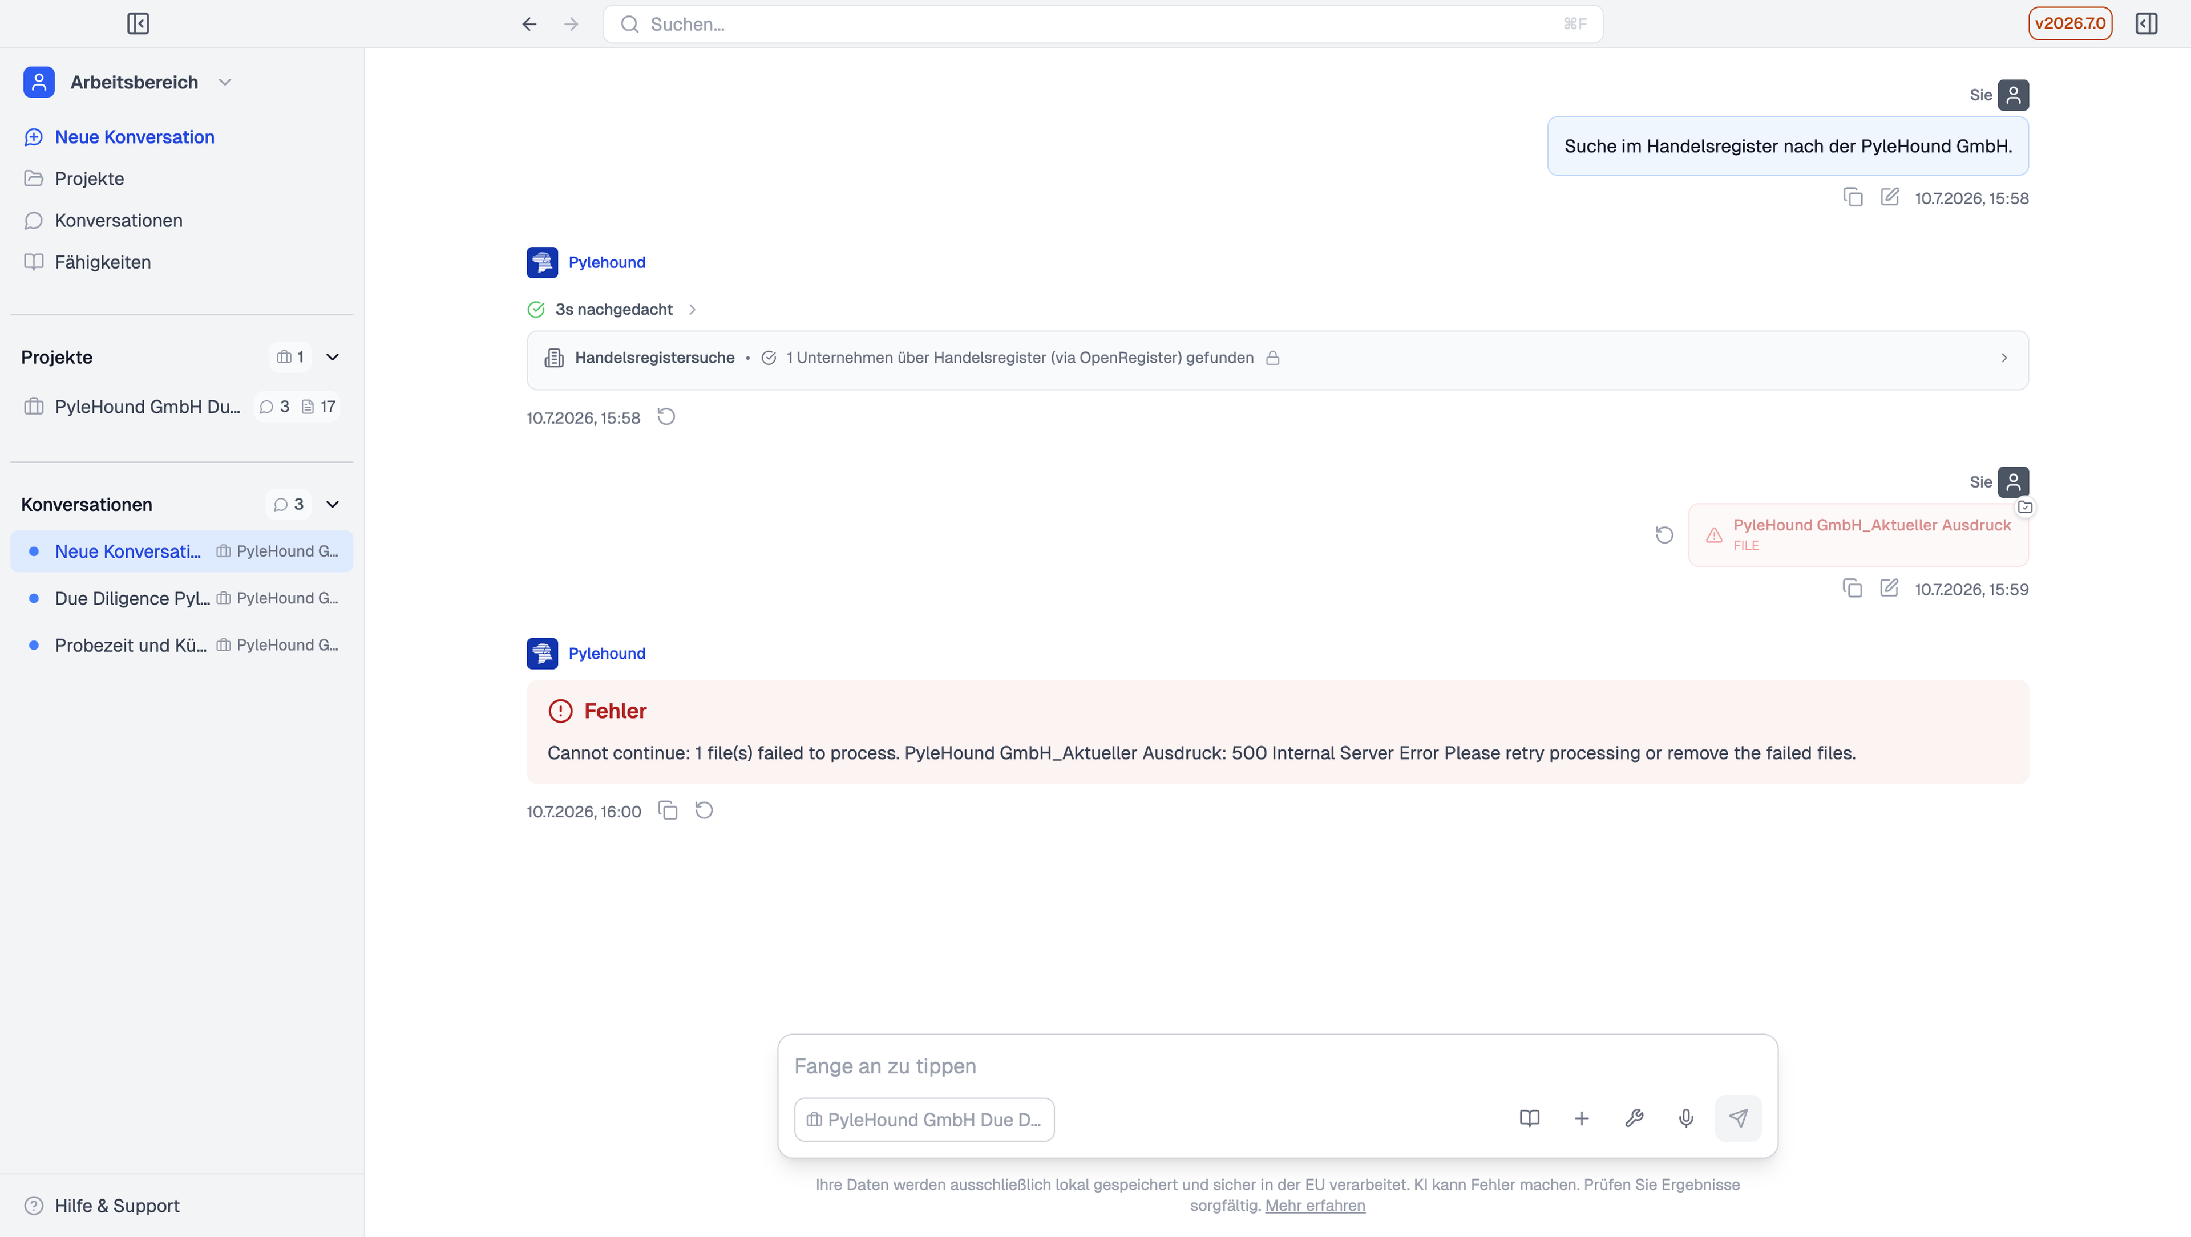
Task: Collapse the left sidebar panel icon
Action: 138,24
